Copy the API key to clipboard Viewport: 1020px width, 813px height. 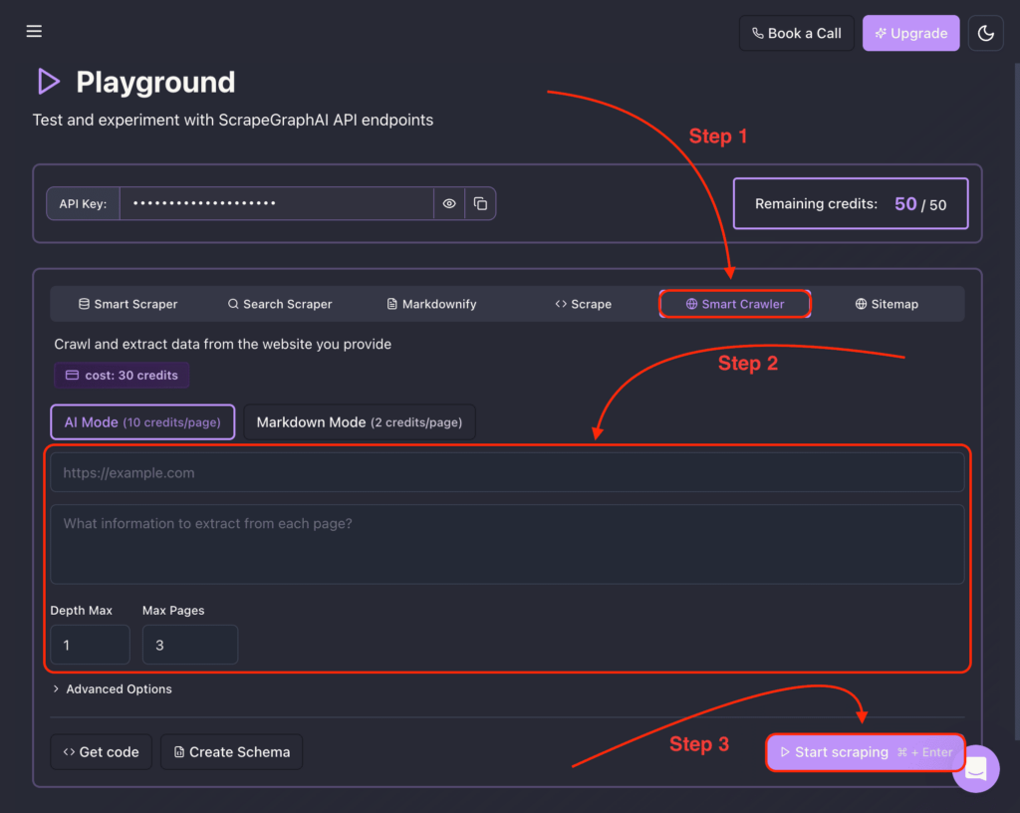click(x=480, y=203)
